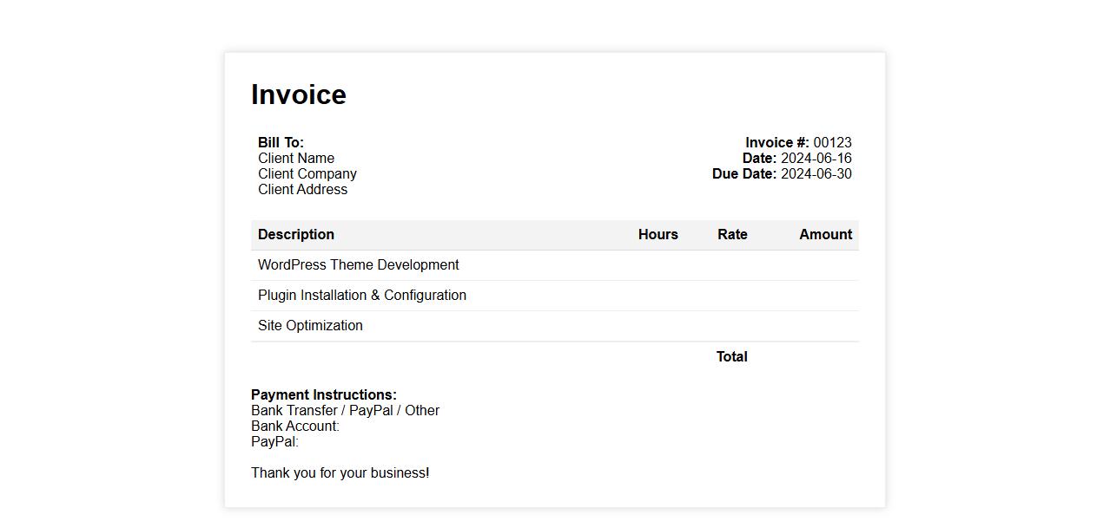Click the Payment Instructions heading

(x=324, y=394)
